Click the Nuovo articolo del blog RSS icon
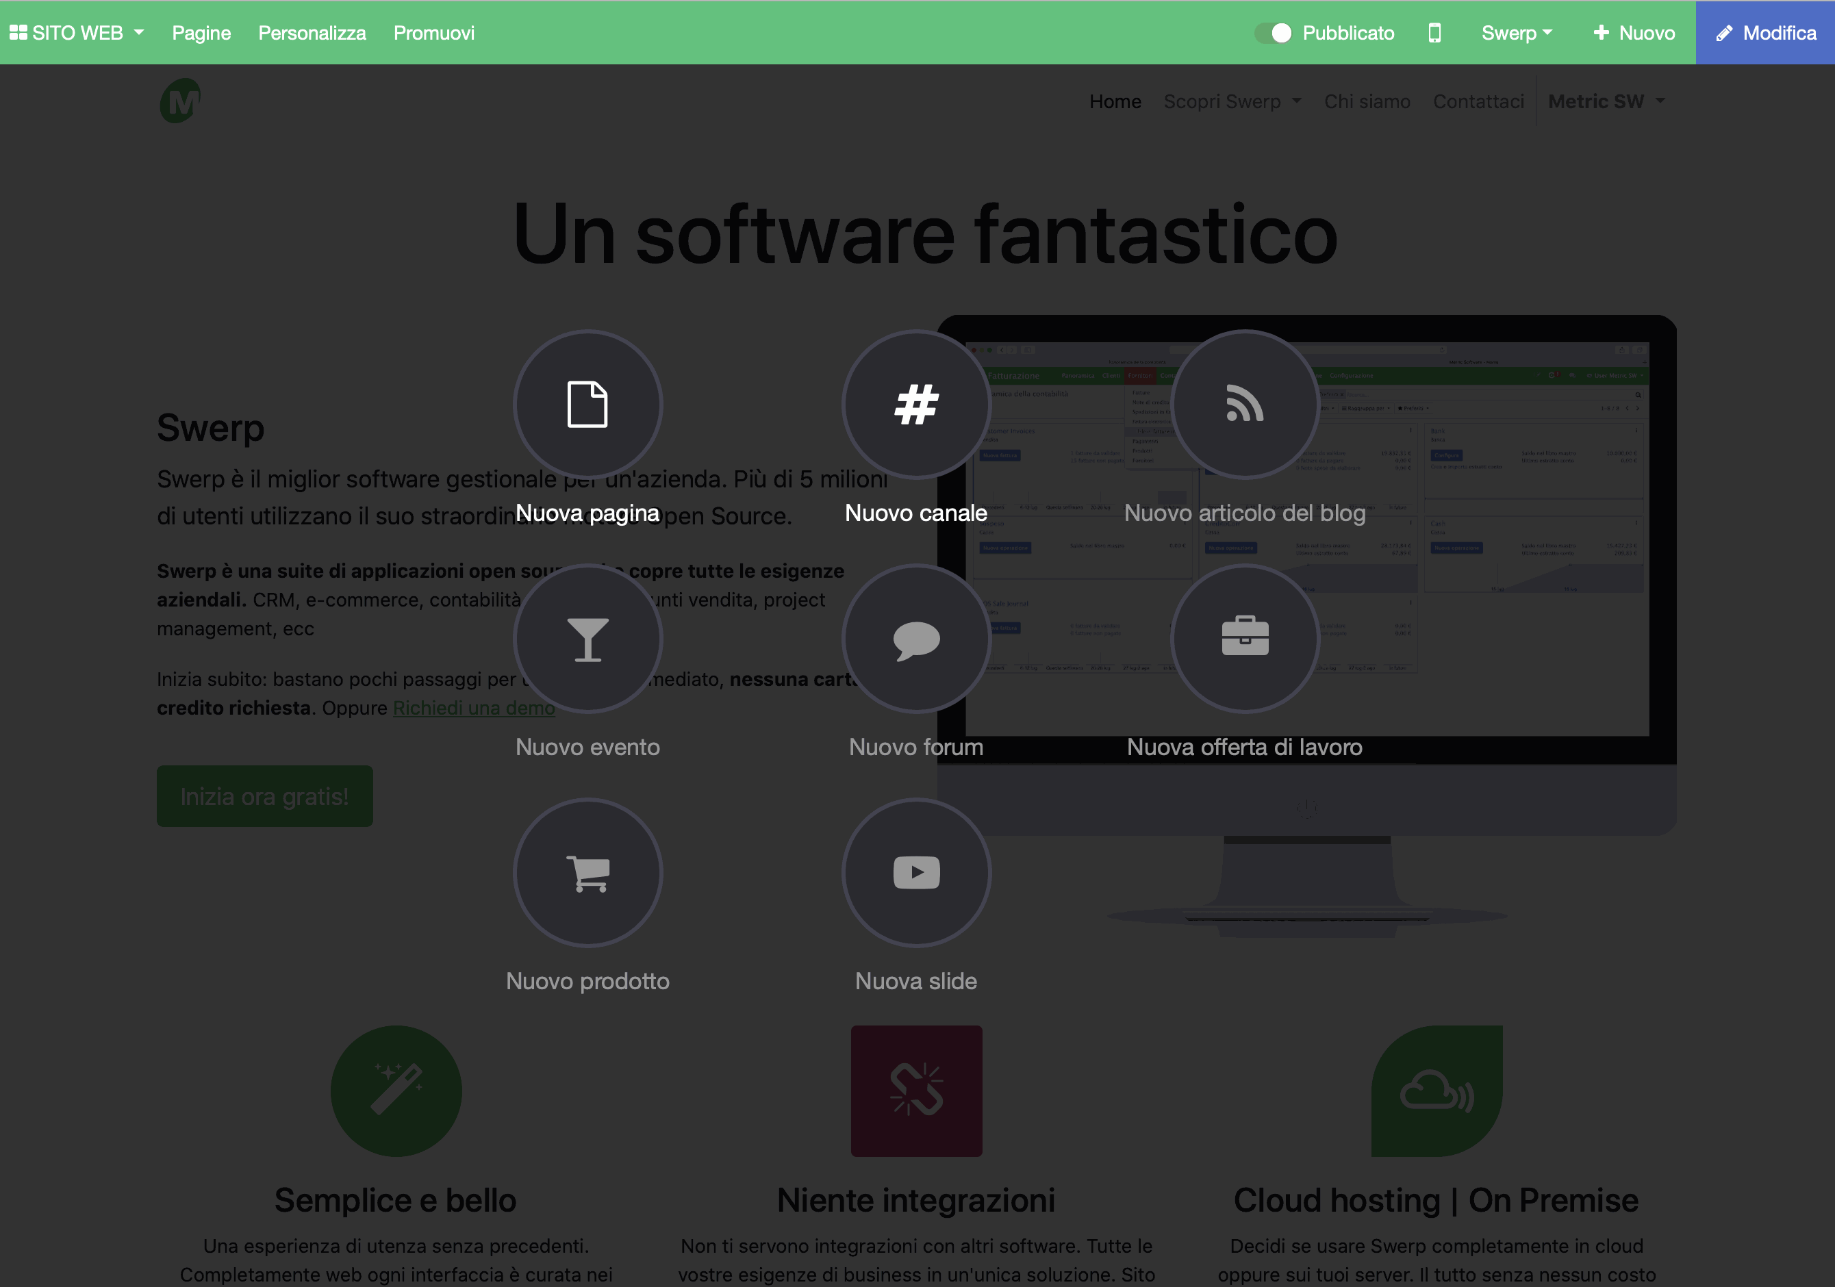 coord(1244,404)
